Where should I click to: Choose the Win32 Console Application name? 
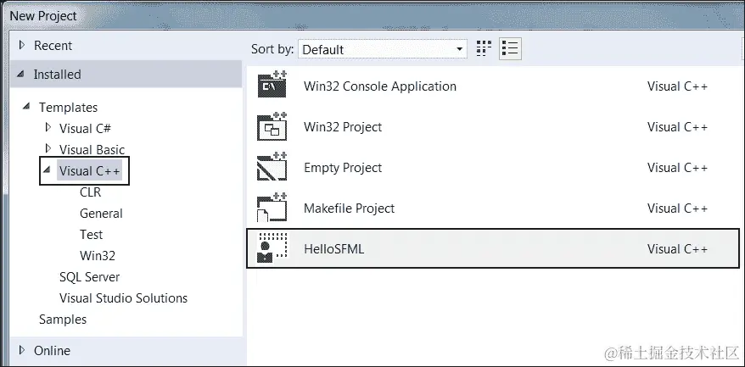tap(380, 86)
